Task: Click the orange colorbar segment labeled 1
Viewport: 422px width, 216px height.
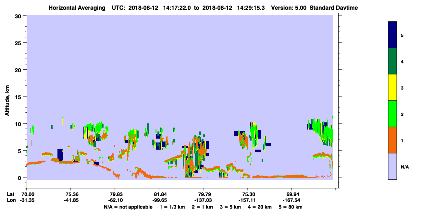Action: (x=392, y=140)
